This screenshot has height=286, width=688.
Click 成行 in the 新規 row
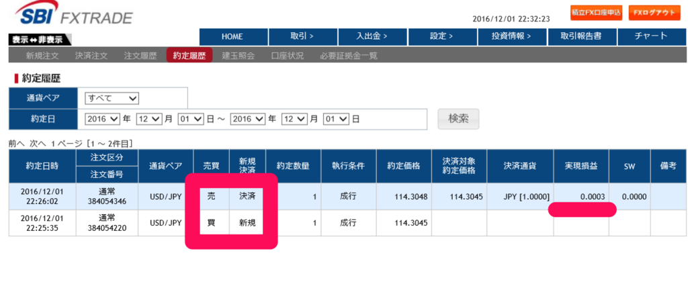click(349, 223)
